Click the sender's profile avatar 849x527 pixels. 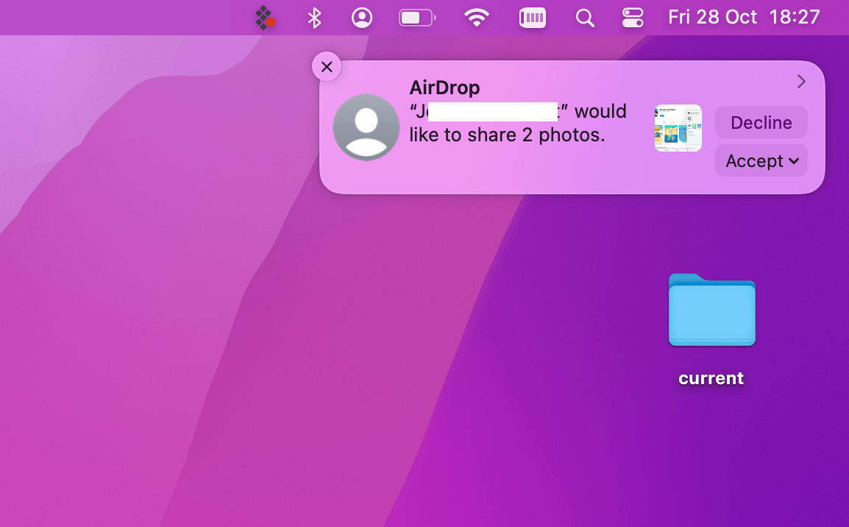point(366,127)
